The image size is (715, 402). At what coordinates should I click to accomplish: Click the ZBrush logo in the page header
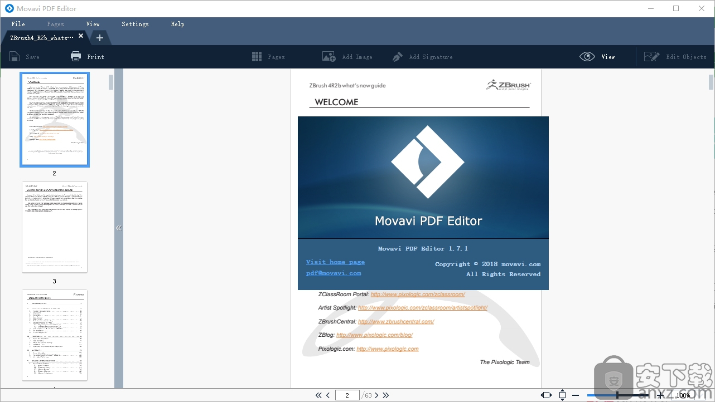[508, 85]
